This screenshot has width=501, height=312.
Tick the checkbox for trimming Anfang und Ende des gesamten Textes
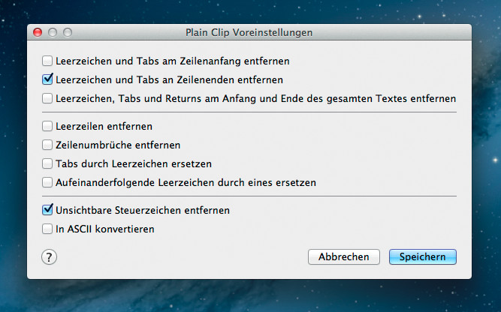pyautogui.click(x=47, y=98)
